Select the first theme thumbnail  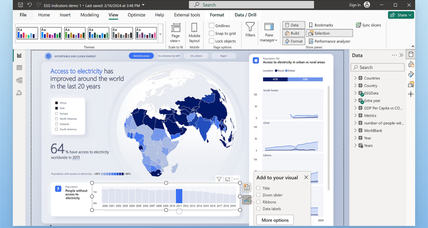coord(27,33)
